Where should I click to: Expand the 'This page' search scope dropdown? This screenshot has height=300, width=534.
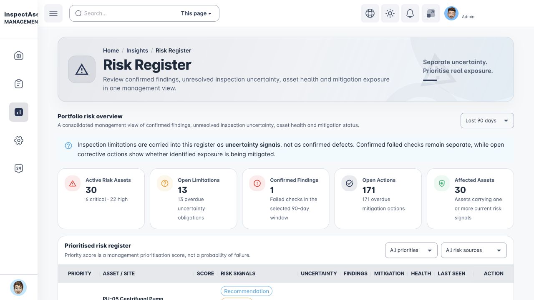click(x=196, y=13)
